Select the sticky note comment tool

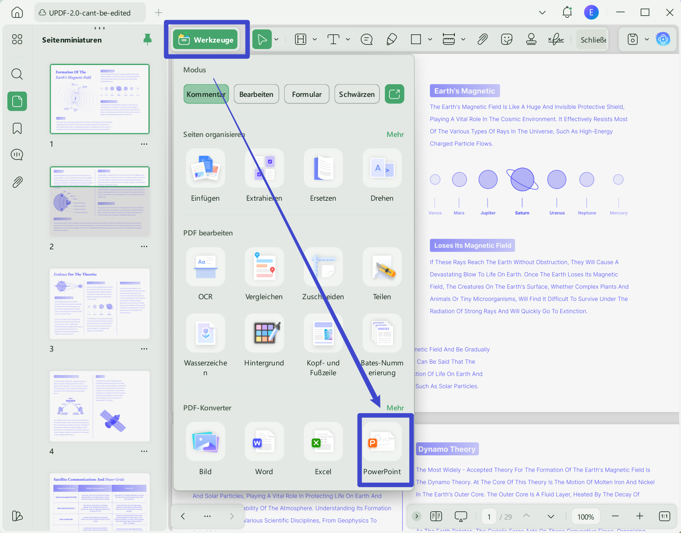click(x=367, y=40)
